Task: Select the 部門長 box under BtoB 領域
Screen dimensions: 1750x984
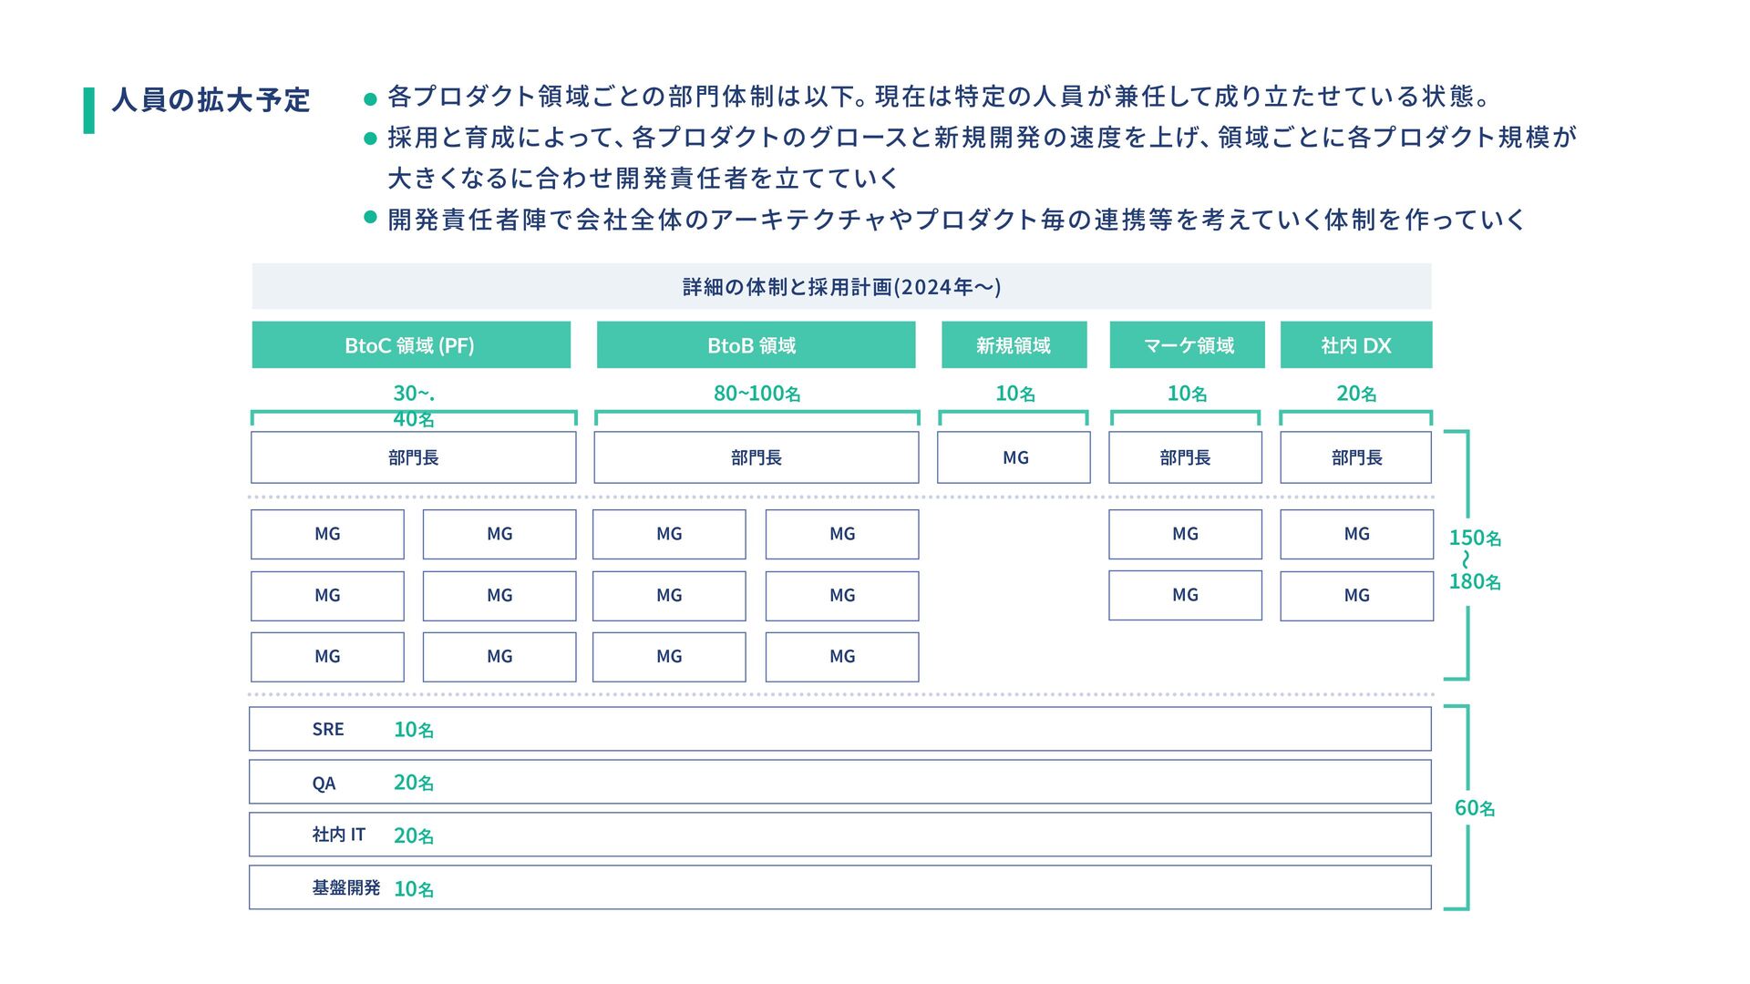Action: [x=756, y=457]
